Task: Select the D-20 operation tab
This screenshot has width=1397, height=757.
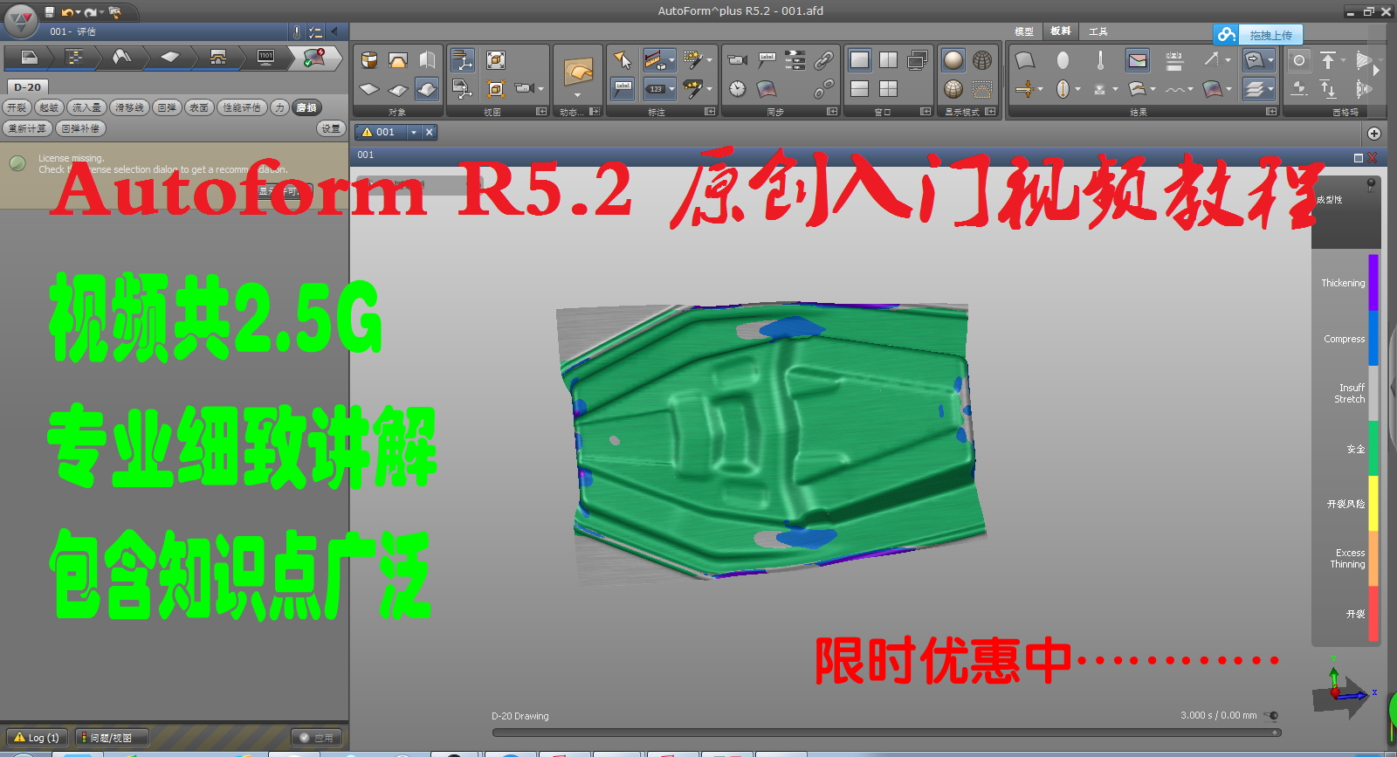Action: click(x=27, y=87)
